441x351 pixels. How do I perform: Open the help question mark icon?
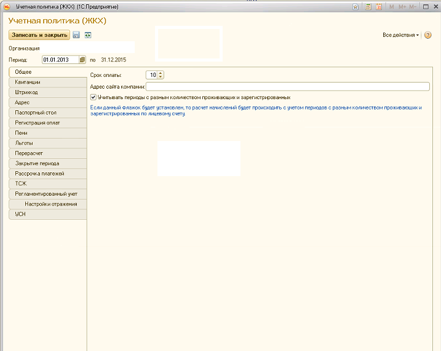[x=428, y=35]
